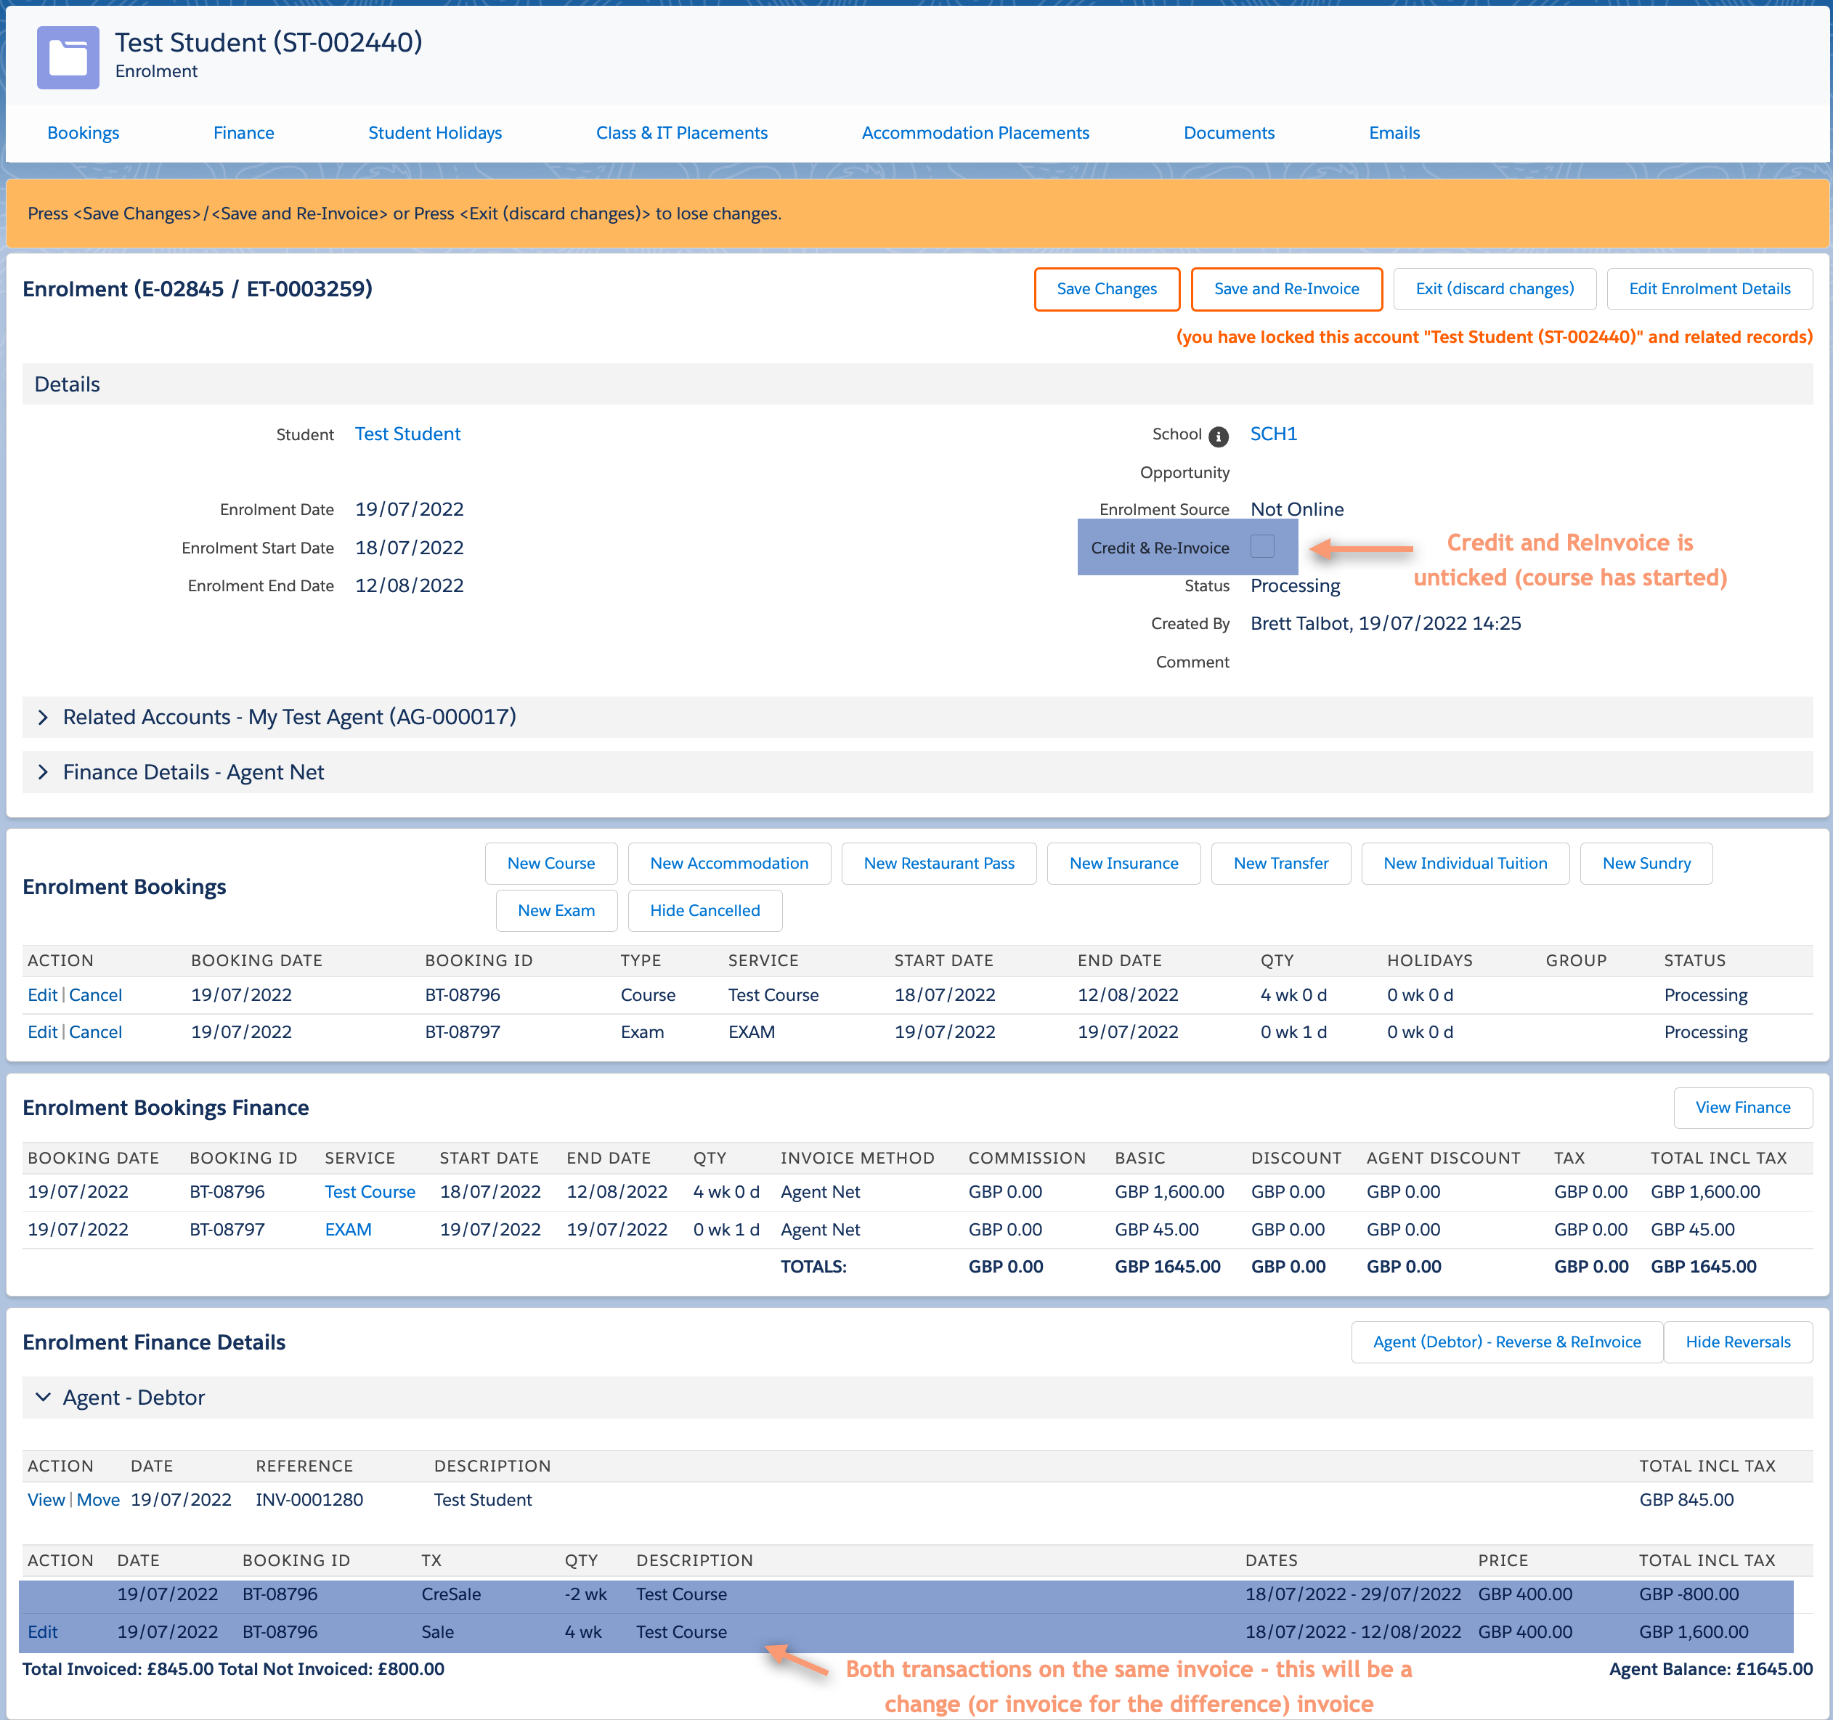Cancel booking BT-08797
The width and height of the screenshot is (1833, 1720).
pos(95,1032)
